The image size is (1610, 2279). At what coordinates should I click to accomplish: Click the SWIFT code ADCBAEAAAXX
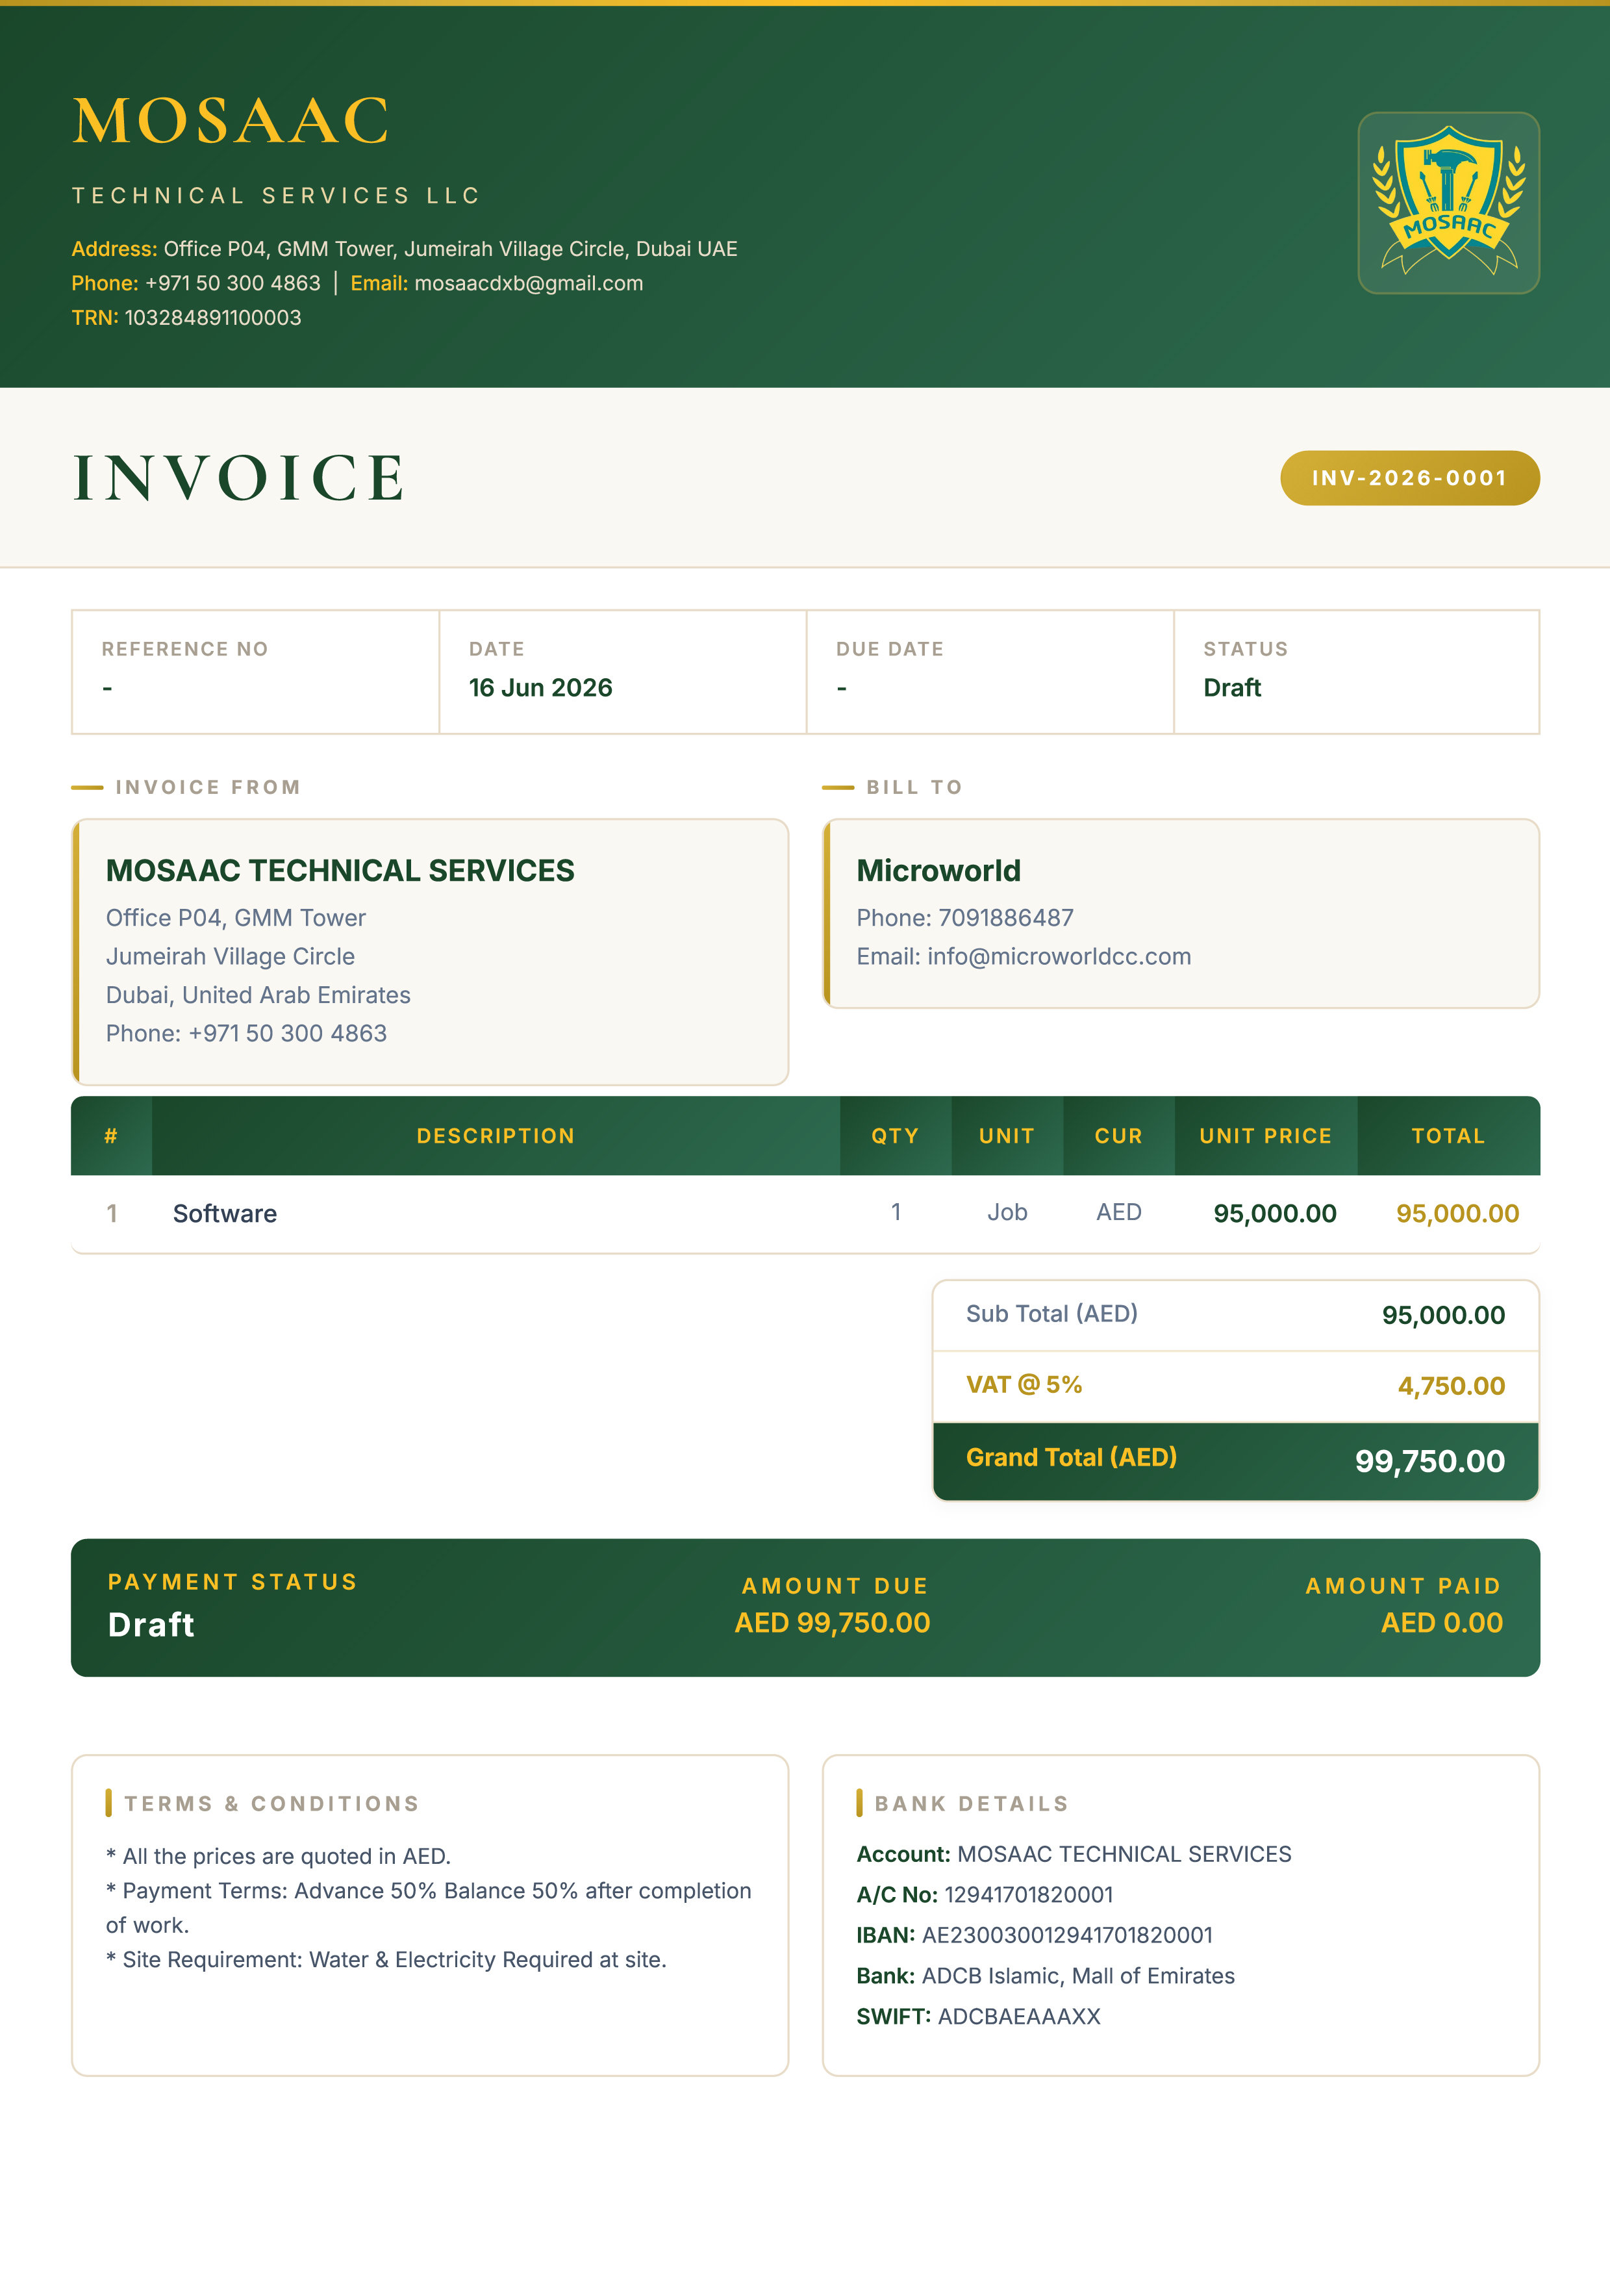[x=1019, y=2018]
